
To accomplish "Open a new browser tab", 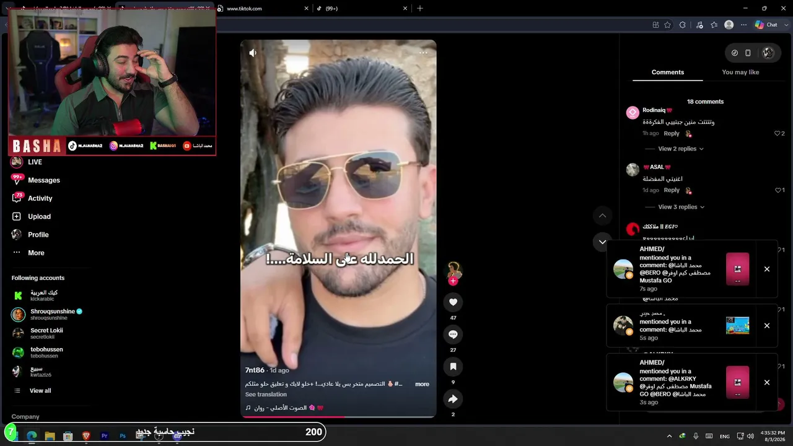I will (420, 9).
